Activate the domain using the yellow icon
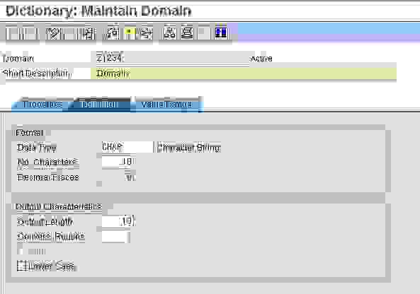Screen dimensions: 420x294 [x=129, y=33]
